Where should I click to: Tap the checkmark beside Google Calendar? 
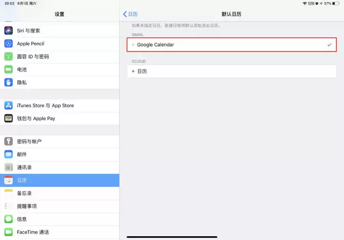[x=329, y=45]
